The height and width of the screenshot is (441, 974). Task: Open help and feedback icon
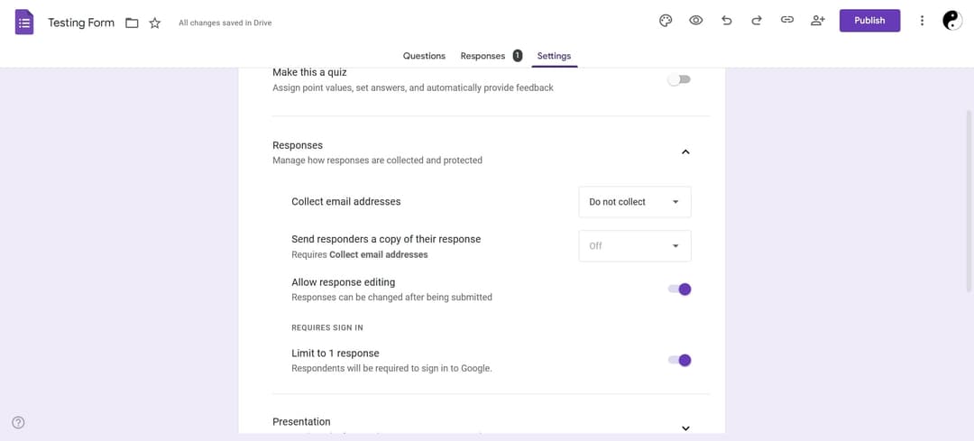tap(19, 423)
